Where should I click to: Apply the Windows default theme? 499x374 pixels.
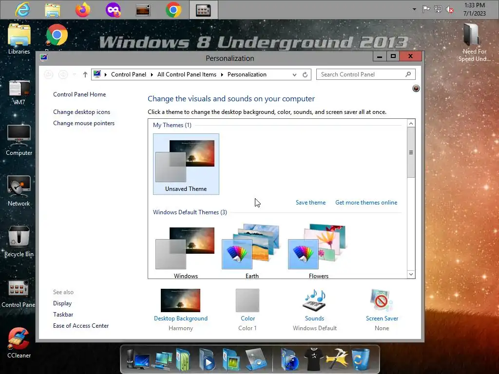(186, 251)
